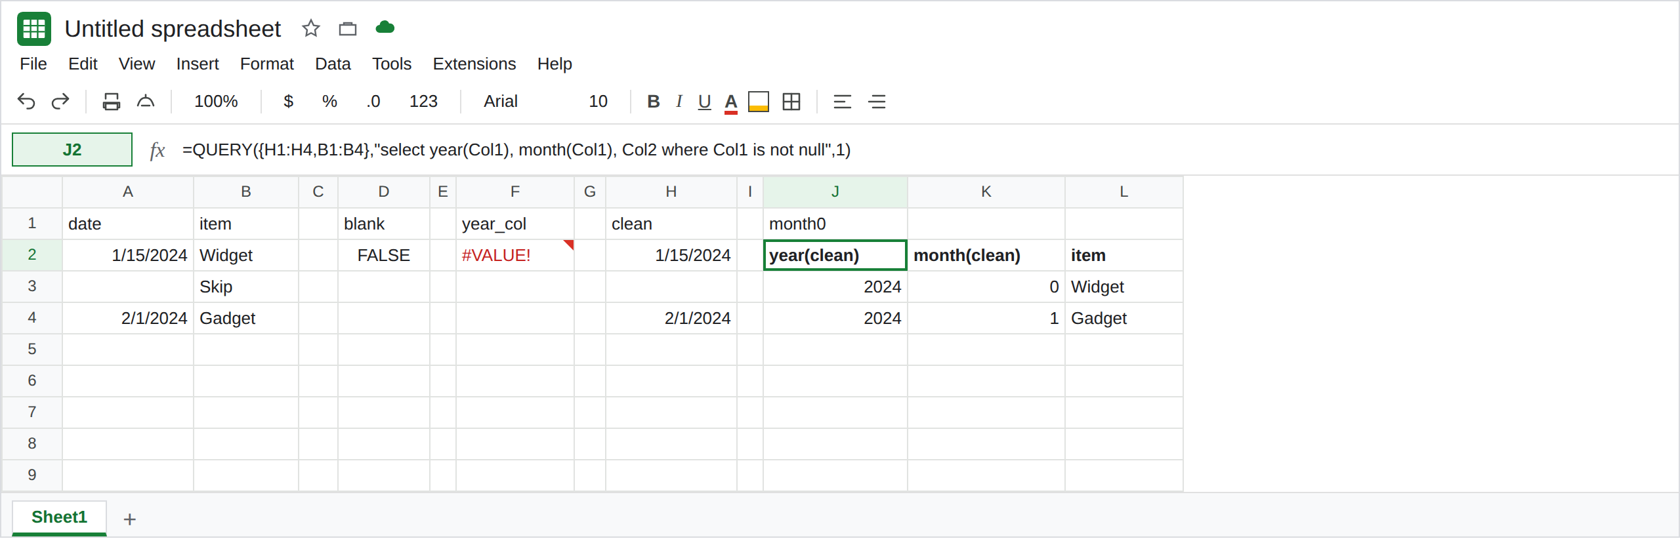This screenshot has width=1680, height=543.
Task: Select the cell containing Gadget in column L
Action: [x=1124, y=318]
